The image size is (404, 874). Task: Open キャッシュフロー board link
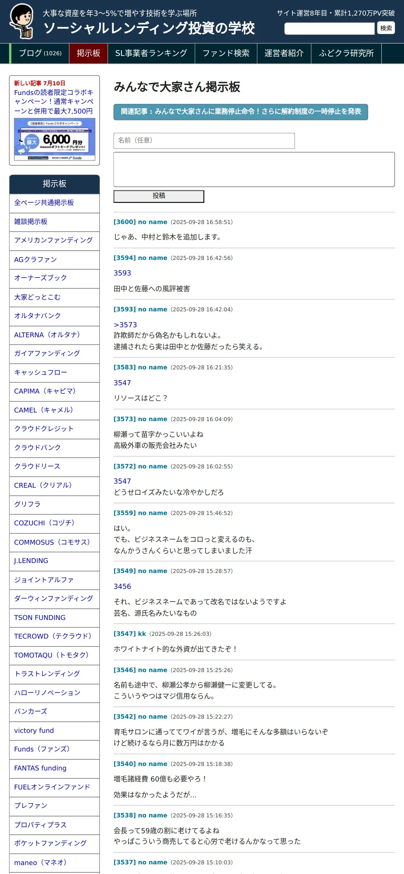pyautogui.click(x=55, y=372)
